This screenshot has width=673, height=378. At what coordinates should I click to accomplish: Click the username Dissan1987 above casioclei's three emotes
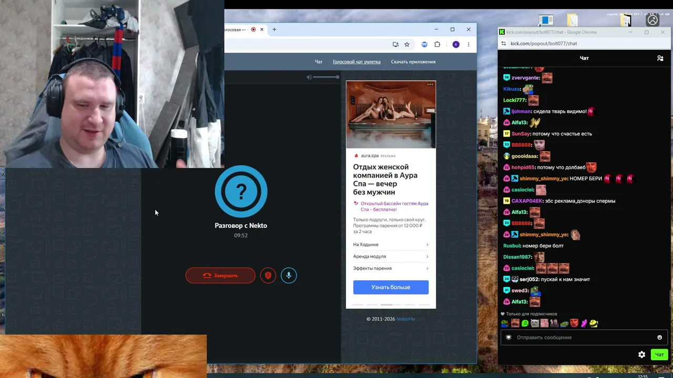pyautogui.click(x=517, y=257)
